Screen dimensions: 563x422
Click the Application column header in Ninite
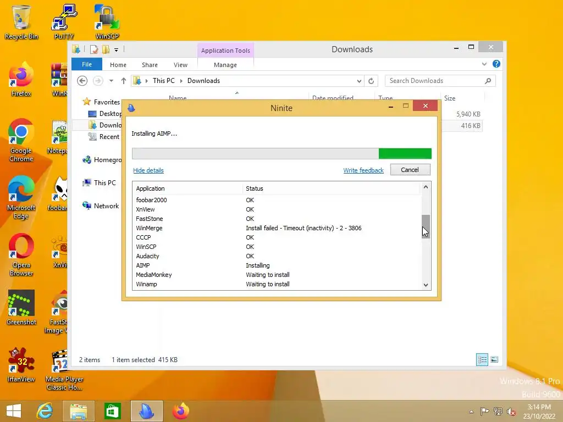(x=188, y=188)
